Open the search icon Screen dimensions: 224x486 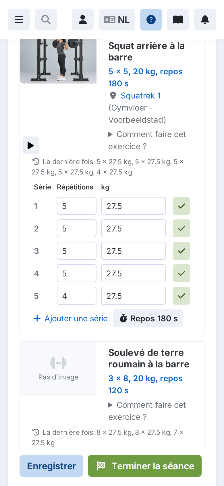pyautogui.click(x=46, y=20)
